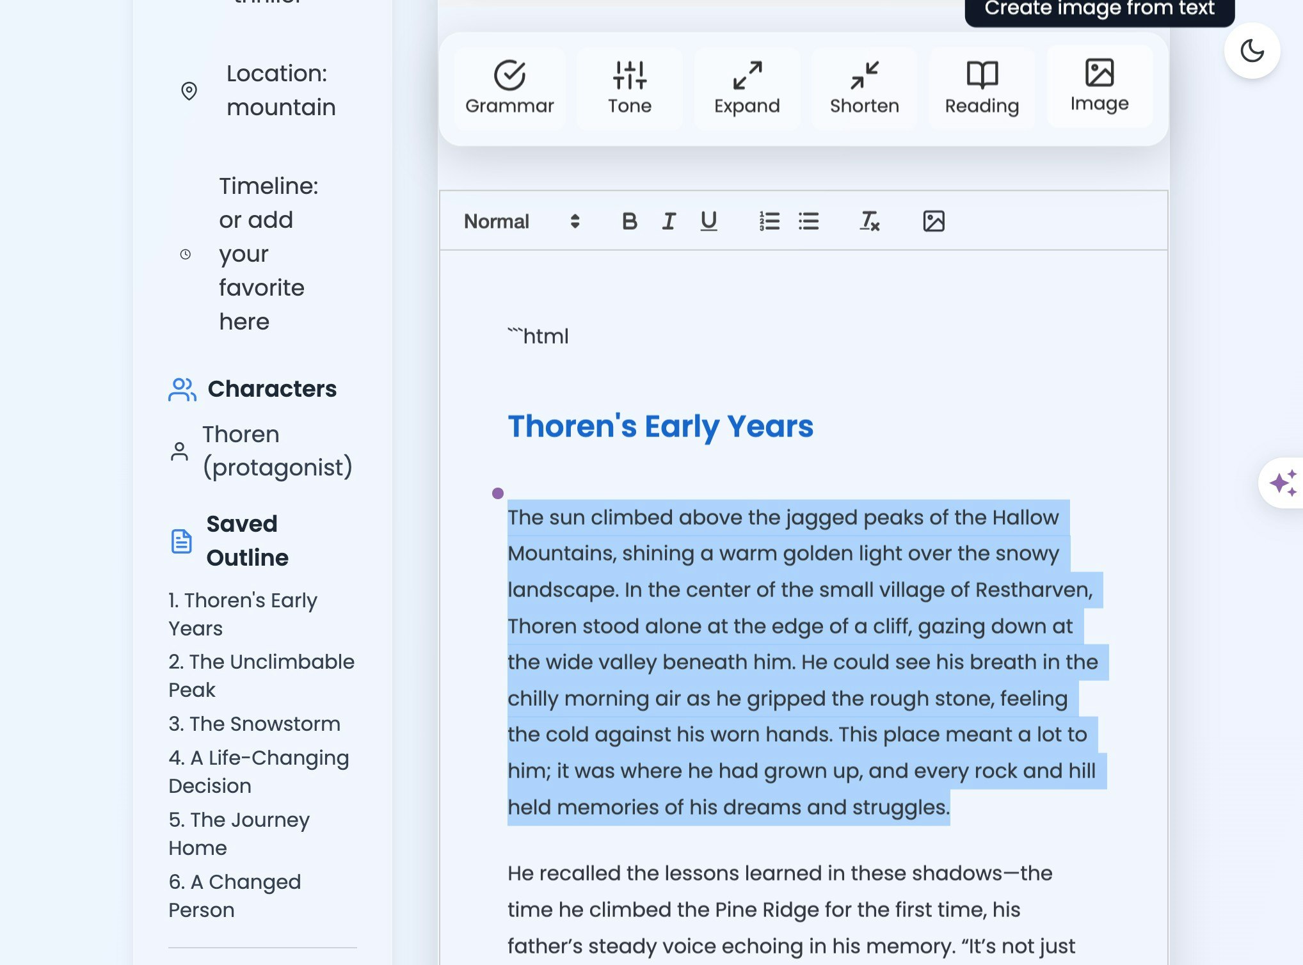Click the Shorten text tool

(864, 88)
